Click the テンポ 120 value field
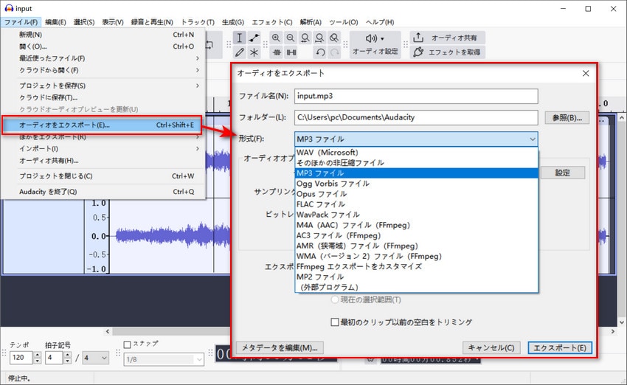627x385 pixels. point(21,358)
